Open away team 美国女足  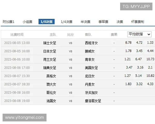91,68
